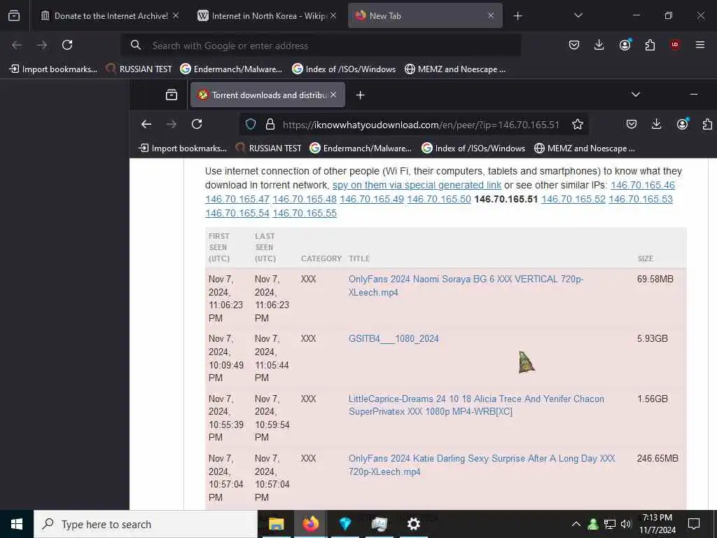Viewport: 717px width, 538px height.
Task: Open Firefox View icon in inner window
Action: pyautogui.click(x=172, y=95)
